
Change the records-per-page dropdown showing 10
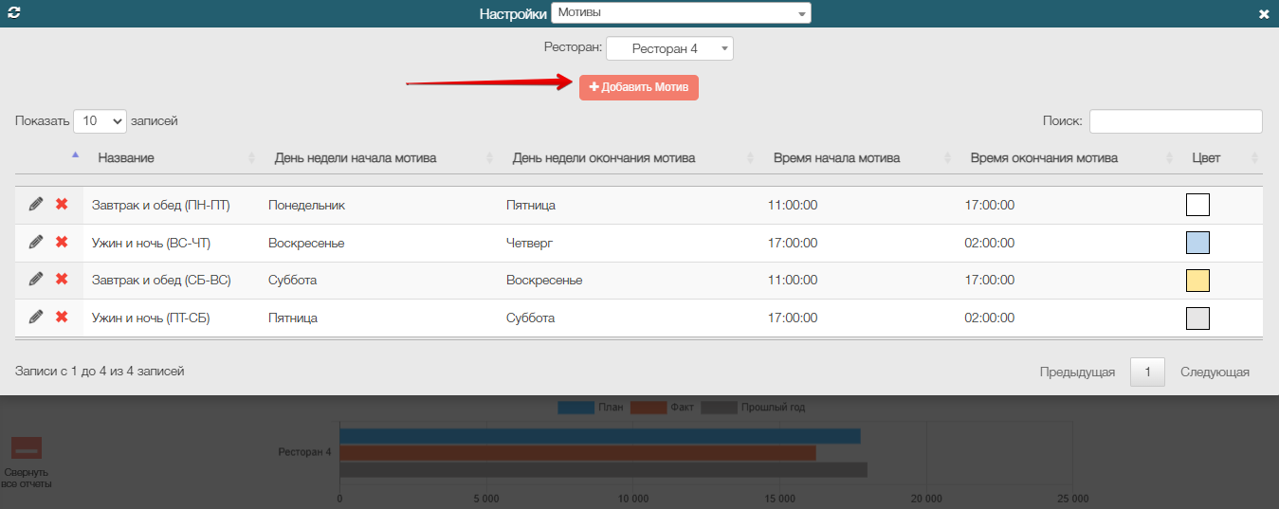coord(100,121)
